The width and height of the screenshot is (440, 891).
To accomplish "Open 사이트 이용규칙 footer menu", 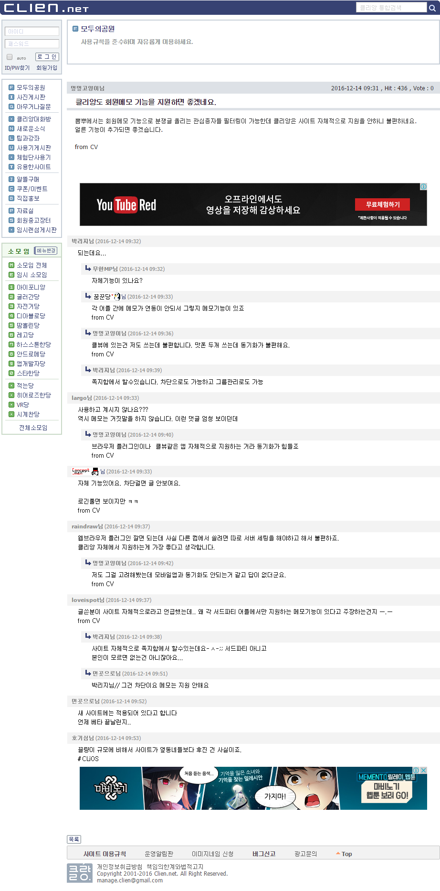I will (x=105, y=854).
